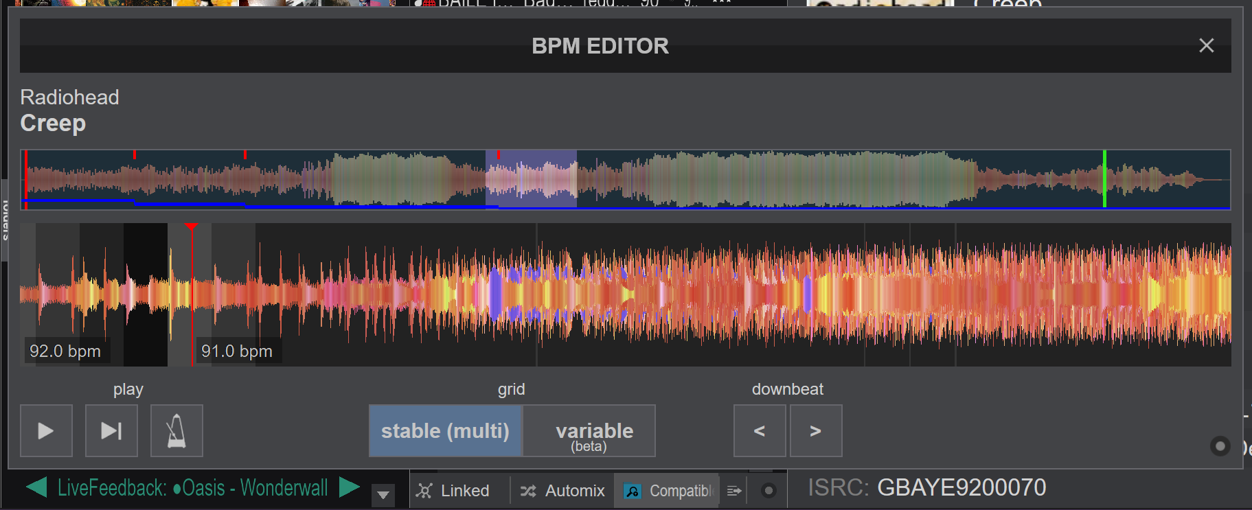Click the list options icon after Compatible

734,491
